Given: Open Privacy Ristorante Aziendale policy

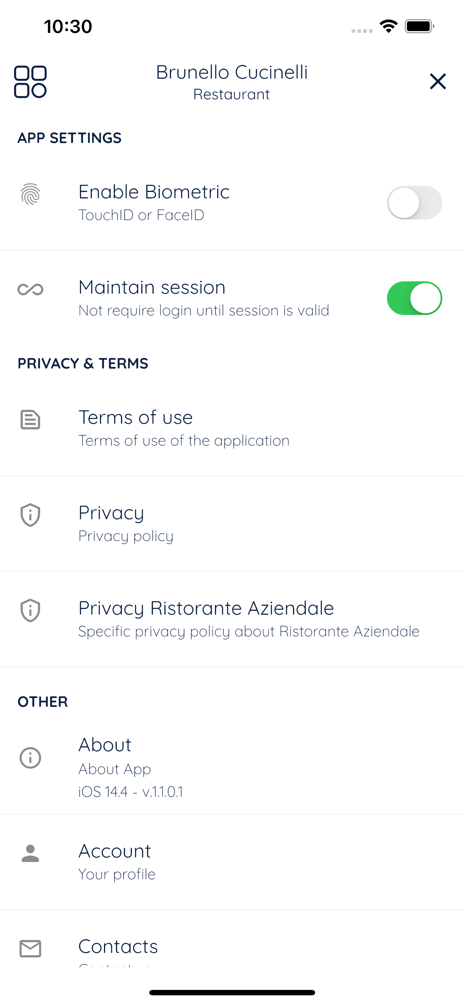Looking at the screenshot, I should point(232,619).
